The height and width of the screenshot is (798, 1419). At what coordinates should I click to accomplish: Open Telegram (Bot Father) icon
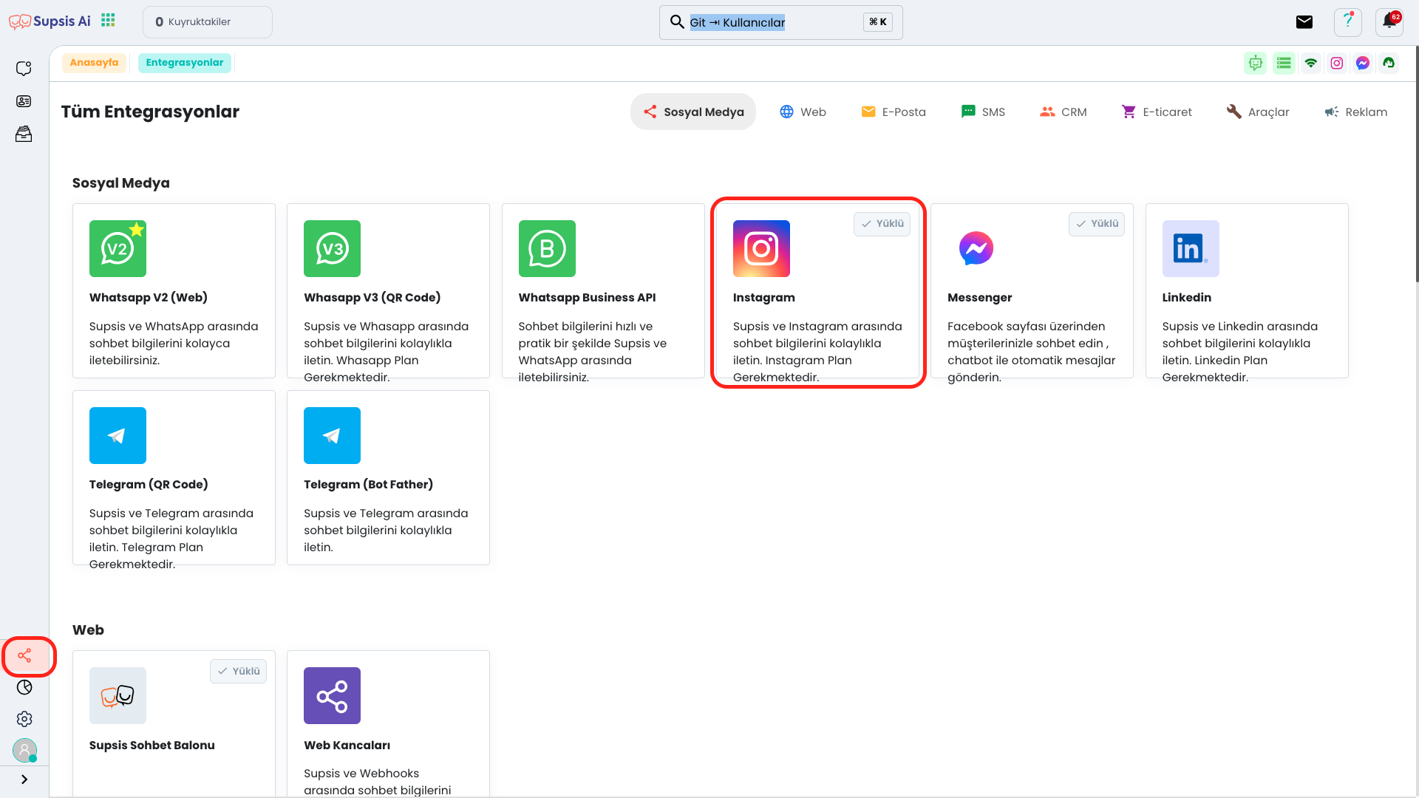tap(332, 435)
